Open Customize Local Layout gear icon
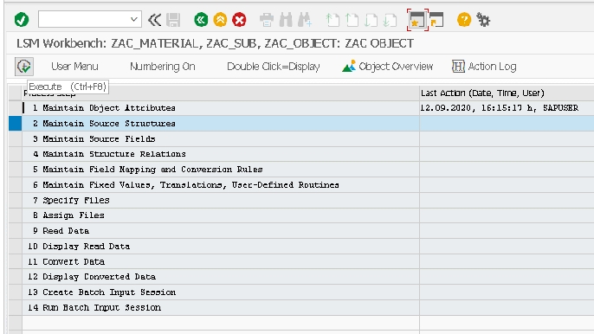Image resolution: width=594 pixels, height=334 pixels. click(x=483, y=20)
